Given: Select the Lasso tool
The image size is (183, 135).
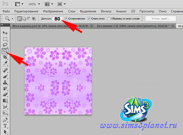Looking at the screenshot, I should click(x=5, y=45).
